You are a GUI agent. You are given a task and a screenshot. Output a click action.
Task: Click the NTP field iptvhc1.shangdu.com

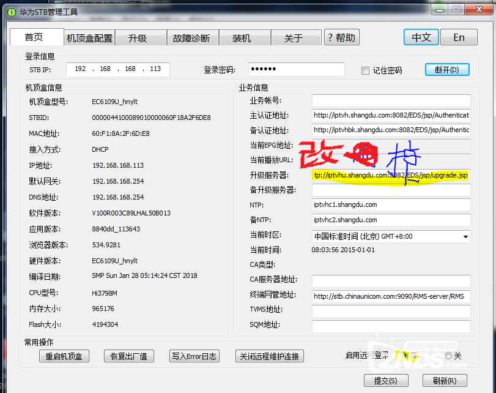[x=391, y=205]
